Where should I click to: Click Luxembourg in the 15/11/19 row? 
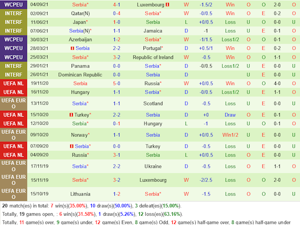point(153,180)
